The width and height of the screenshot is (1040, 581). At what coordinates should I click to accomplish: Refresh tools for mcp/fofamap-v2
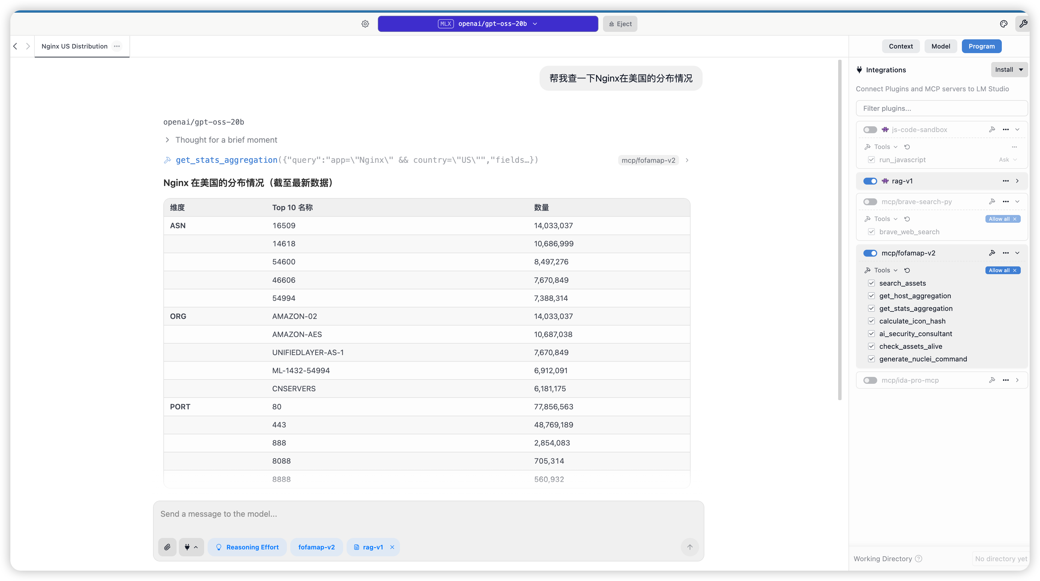907,270
